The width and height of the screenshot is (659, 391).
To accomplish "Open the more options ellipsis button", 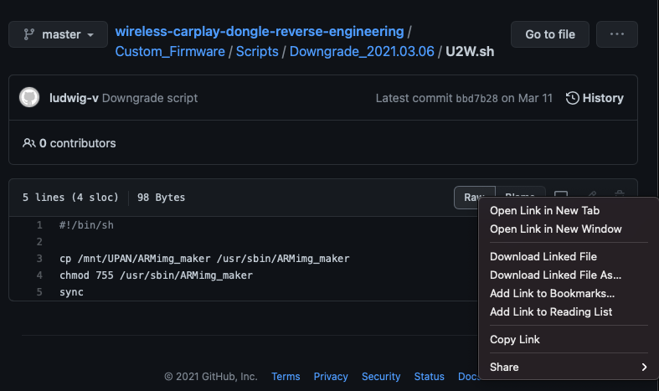I will tap(617, 34).
